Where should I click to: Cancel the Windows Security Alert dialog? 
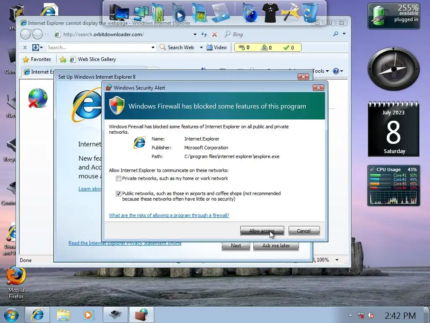click(304, 231)
